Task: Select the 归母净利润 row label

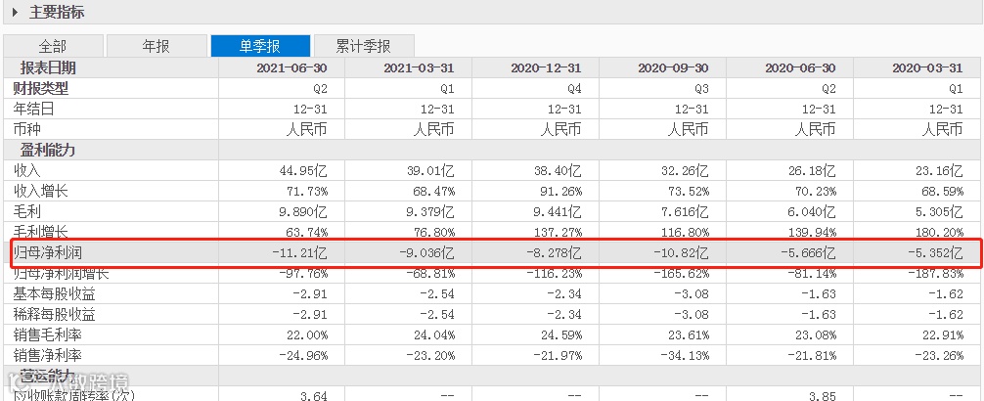Action: coord(48,253)
